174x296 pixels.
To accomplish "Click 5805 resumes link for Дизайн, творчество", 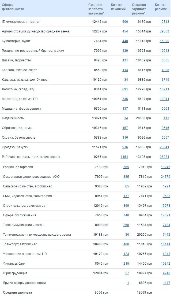I will tap(165, 60).
